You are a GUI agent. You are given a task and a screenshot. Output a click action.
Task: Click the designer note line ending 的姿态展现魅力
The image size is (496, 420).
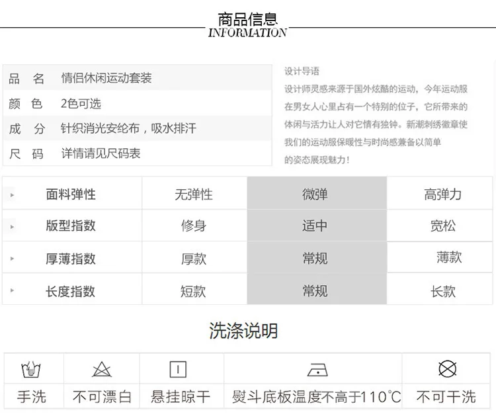(x=317, y=159)
